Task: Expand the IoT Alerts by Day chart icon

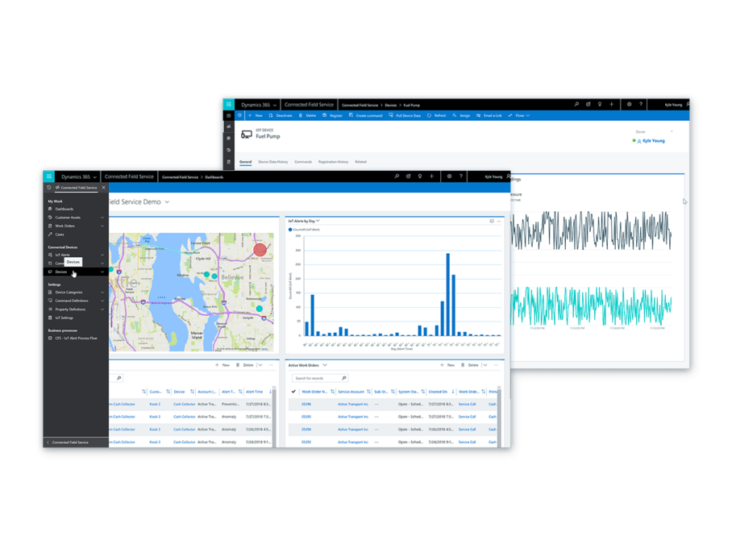Action: [x=492, y=222]
